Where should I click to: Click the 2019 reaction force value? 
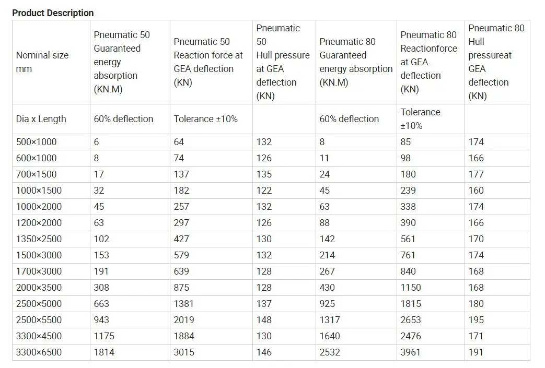coord(184,320)
